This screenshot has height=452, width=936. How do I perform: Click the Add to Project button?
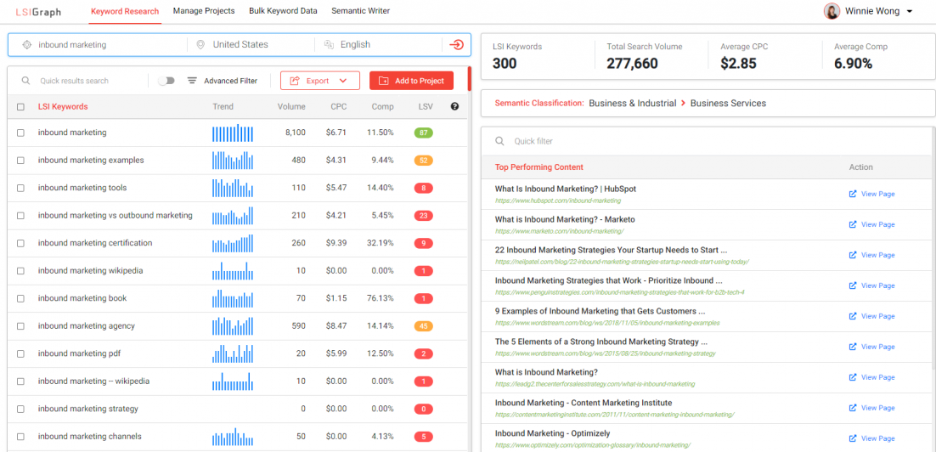[x=411, y=81]
